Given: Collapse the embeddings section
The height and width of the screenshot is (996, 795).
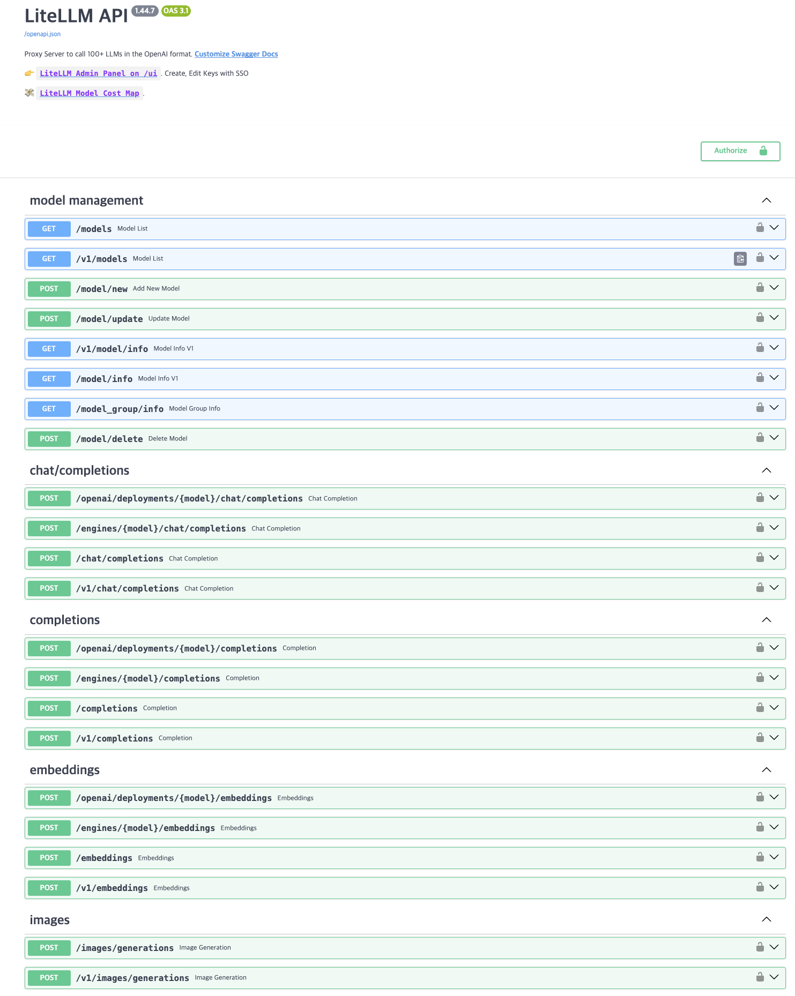Looking at the screenshot, I should 767,770.
